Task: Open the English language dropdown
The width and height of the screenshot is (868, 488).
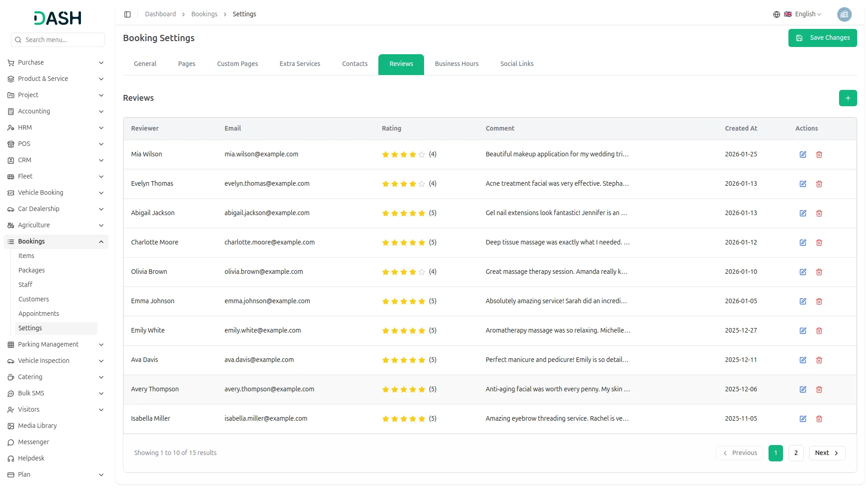Action: click(803, 14)
